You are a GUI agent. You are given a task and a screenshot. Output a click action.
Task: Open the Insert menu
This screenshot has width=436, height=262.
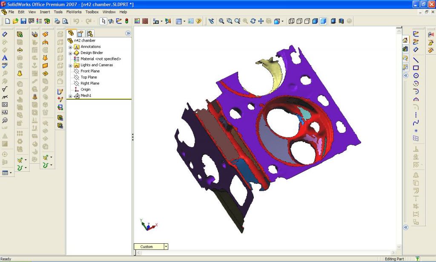pos(45,12)
